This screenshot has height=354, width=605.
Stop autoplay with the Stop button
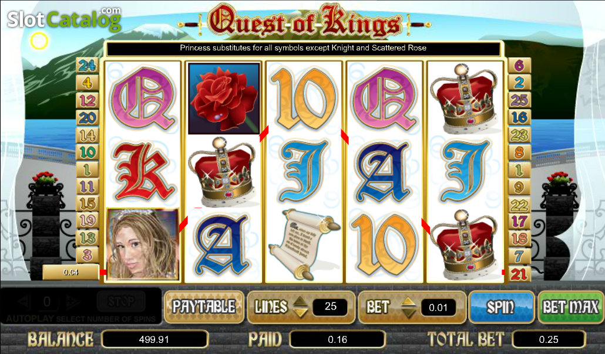click(121, 301)
